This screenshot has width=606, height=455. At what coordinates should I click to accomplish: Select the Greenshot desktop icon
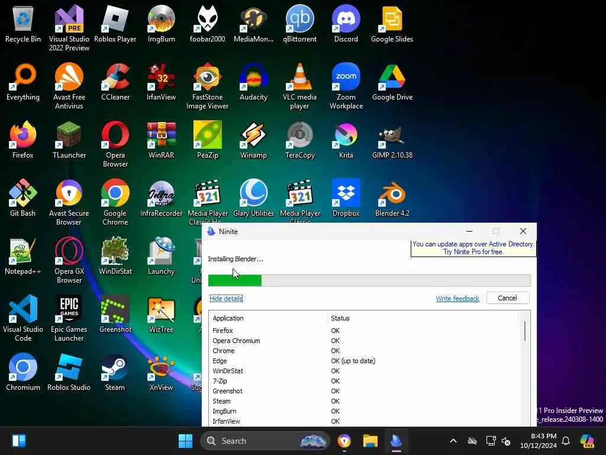(x=115, y=314)
